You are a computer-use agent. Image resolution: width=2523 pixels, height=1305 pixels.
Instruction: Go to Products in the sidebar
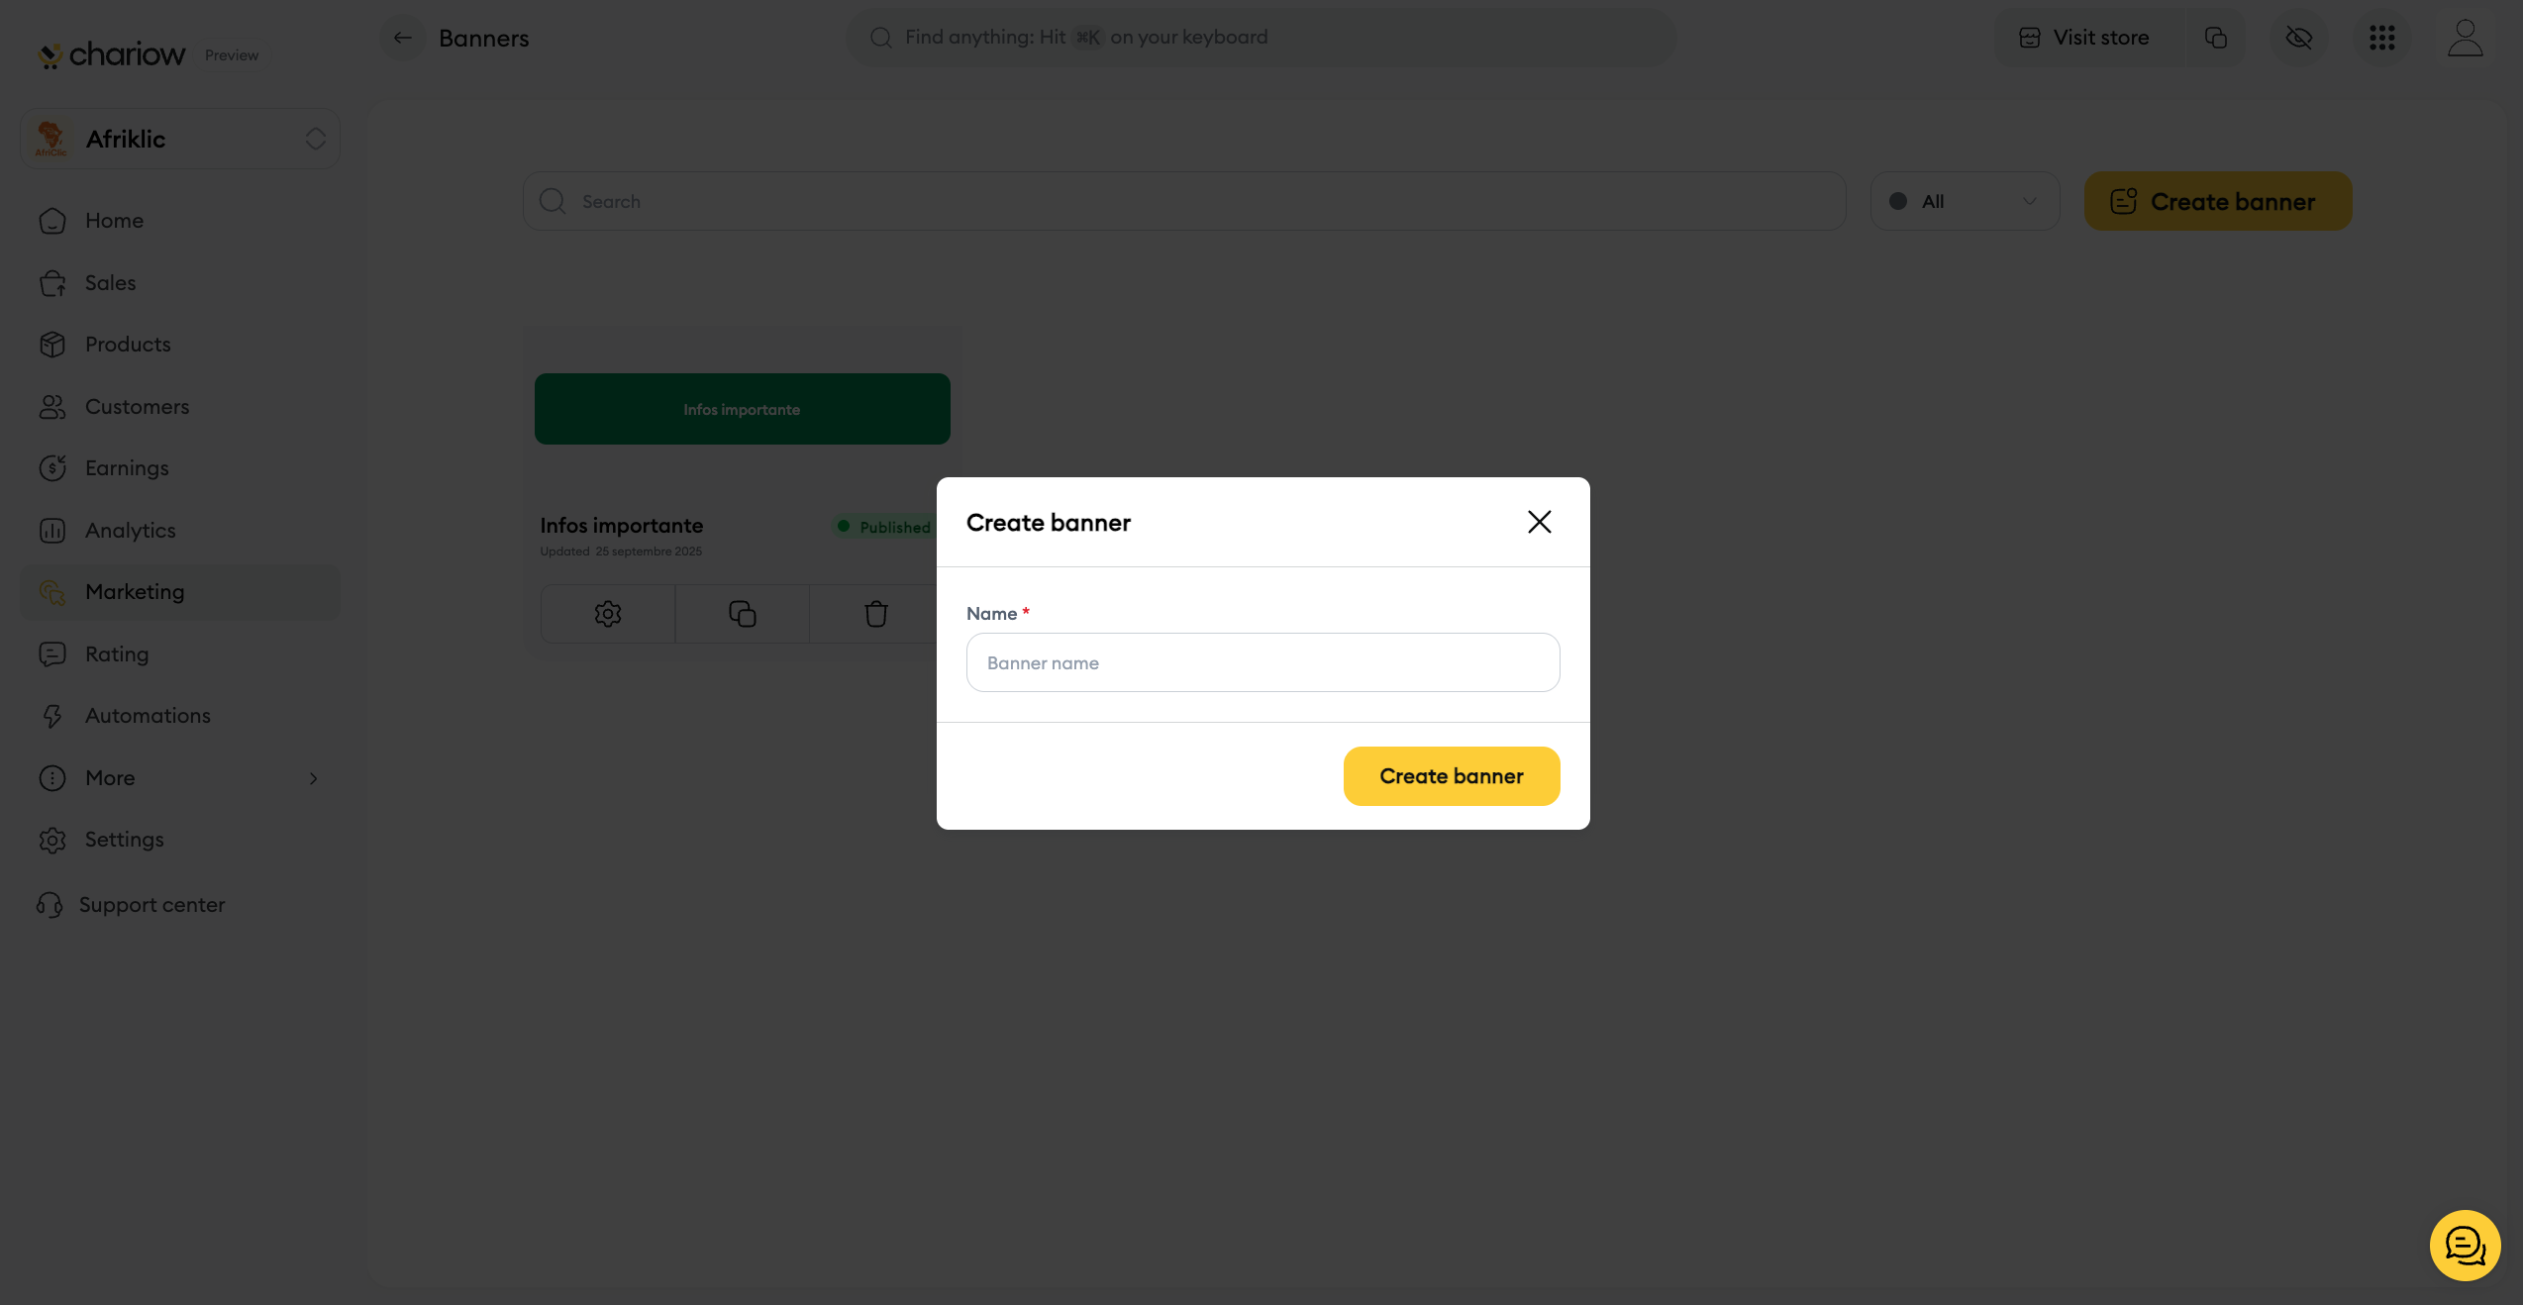[128, 345]
